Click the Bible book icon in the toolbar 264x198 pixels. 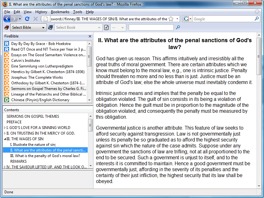pyautogui.click(x=51, y=27)
